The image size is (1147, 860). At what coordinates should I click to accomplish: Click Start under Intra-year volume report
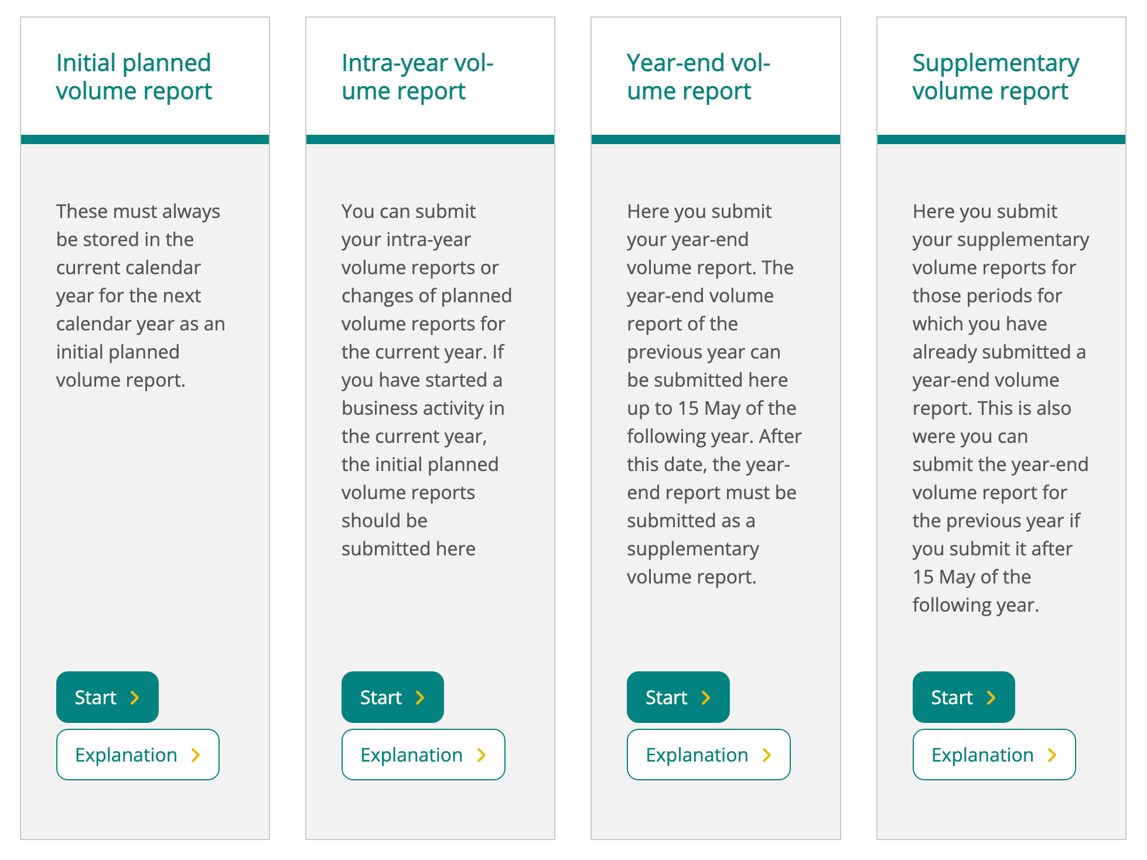(x=392, y=697)
